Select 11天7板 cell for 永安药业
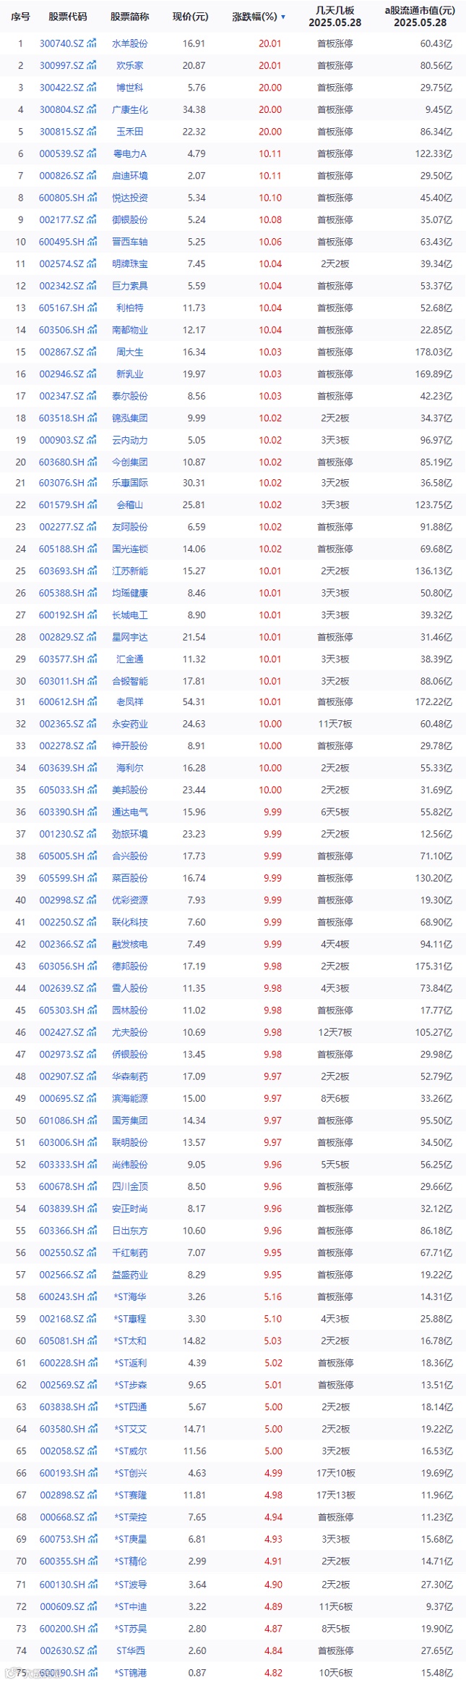This screenshot has width=466, height=1683. (335, 724)
